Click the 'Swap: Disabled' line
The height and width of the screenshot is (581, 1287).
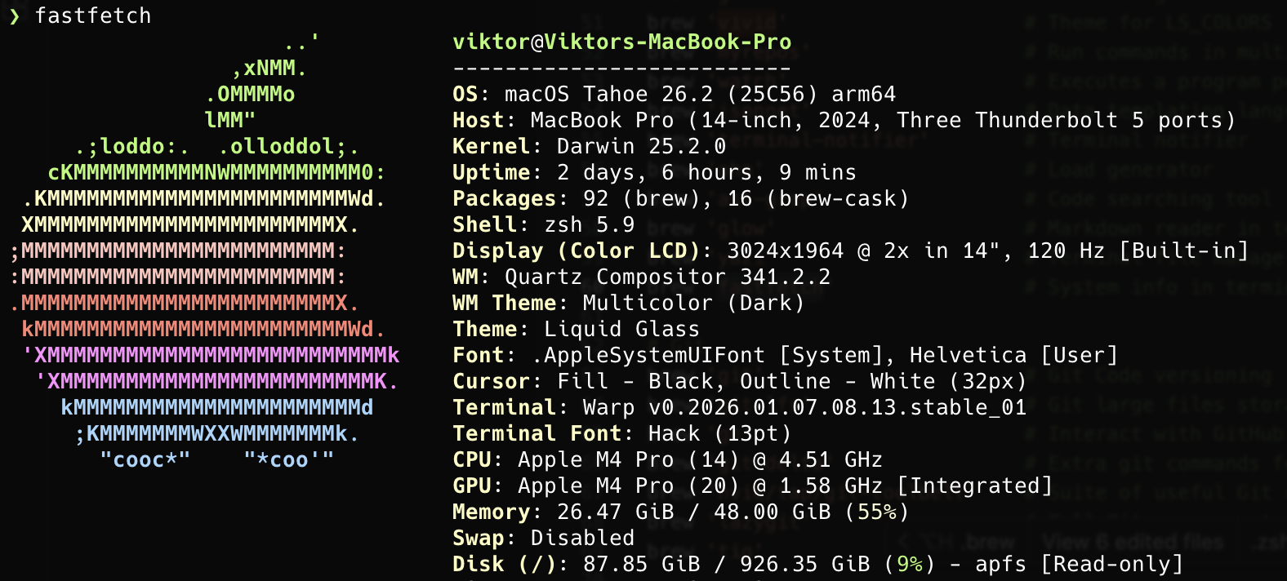pyautogui.click(x=544, y=538)
